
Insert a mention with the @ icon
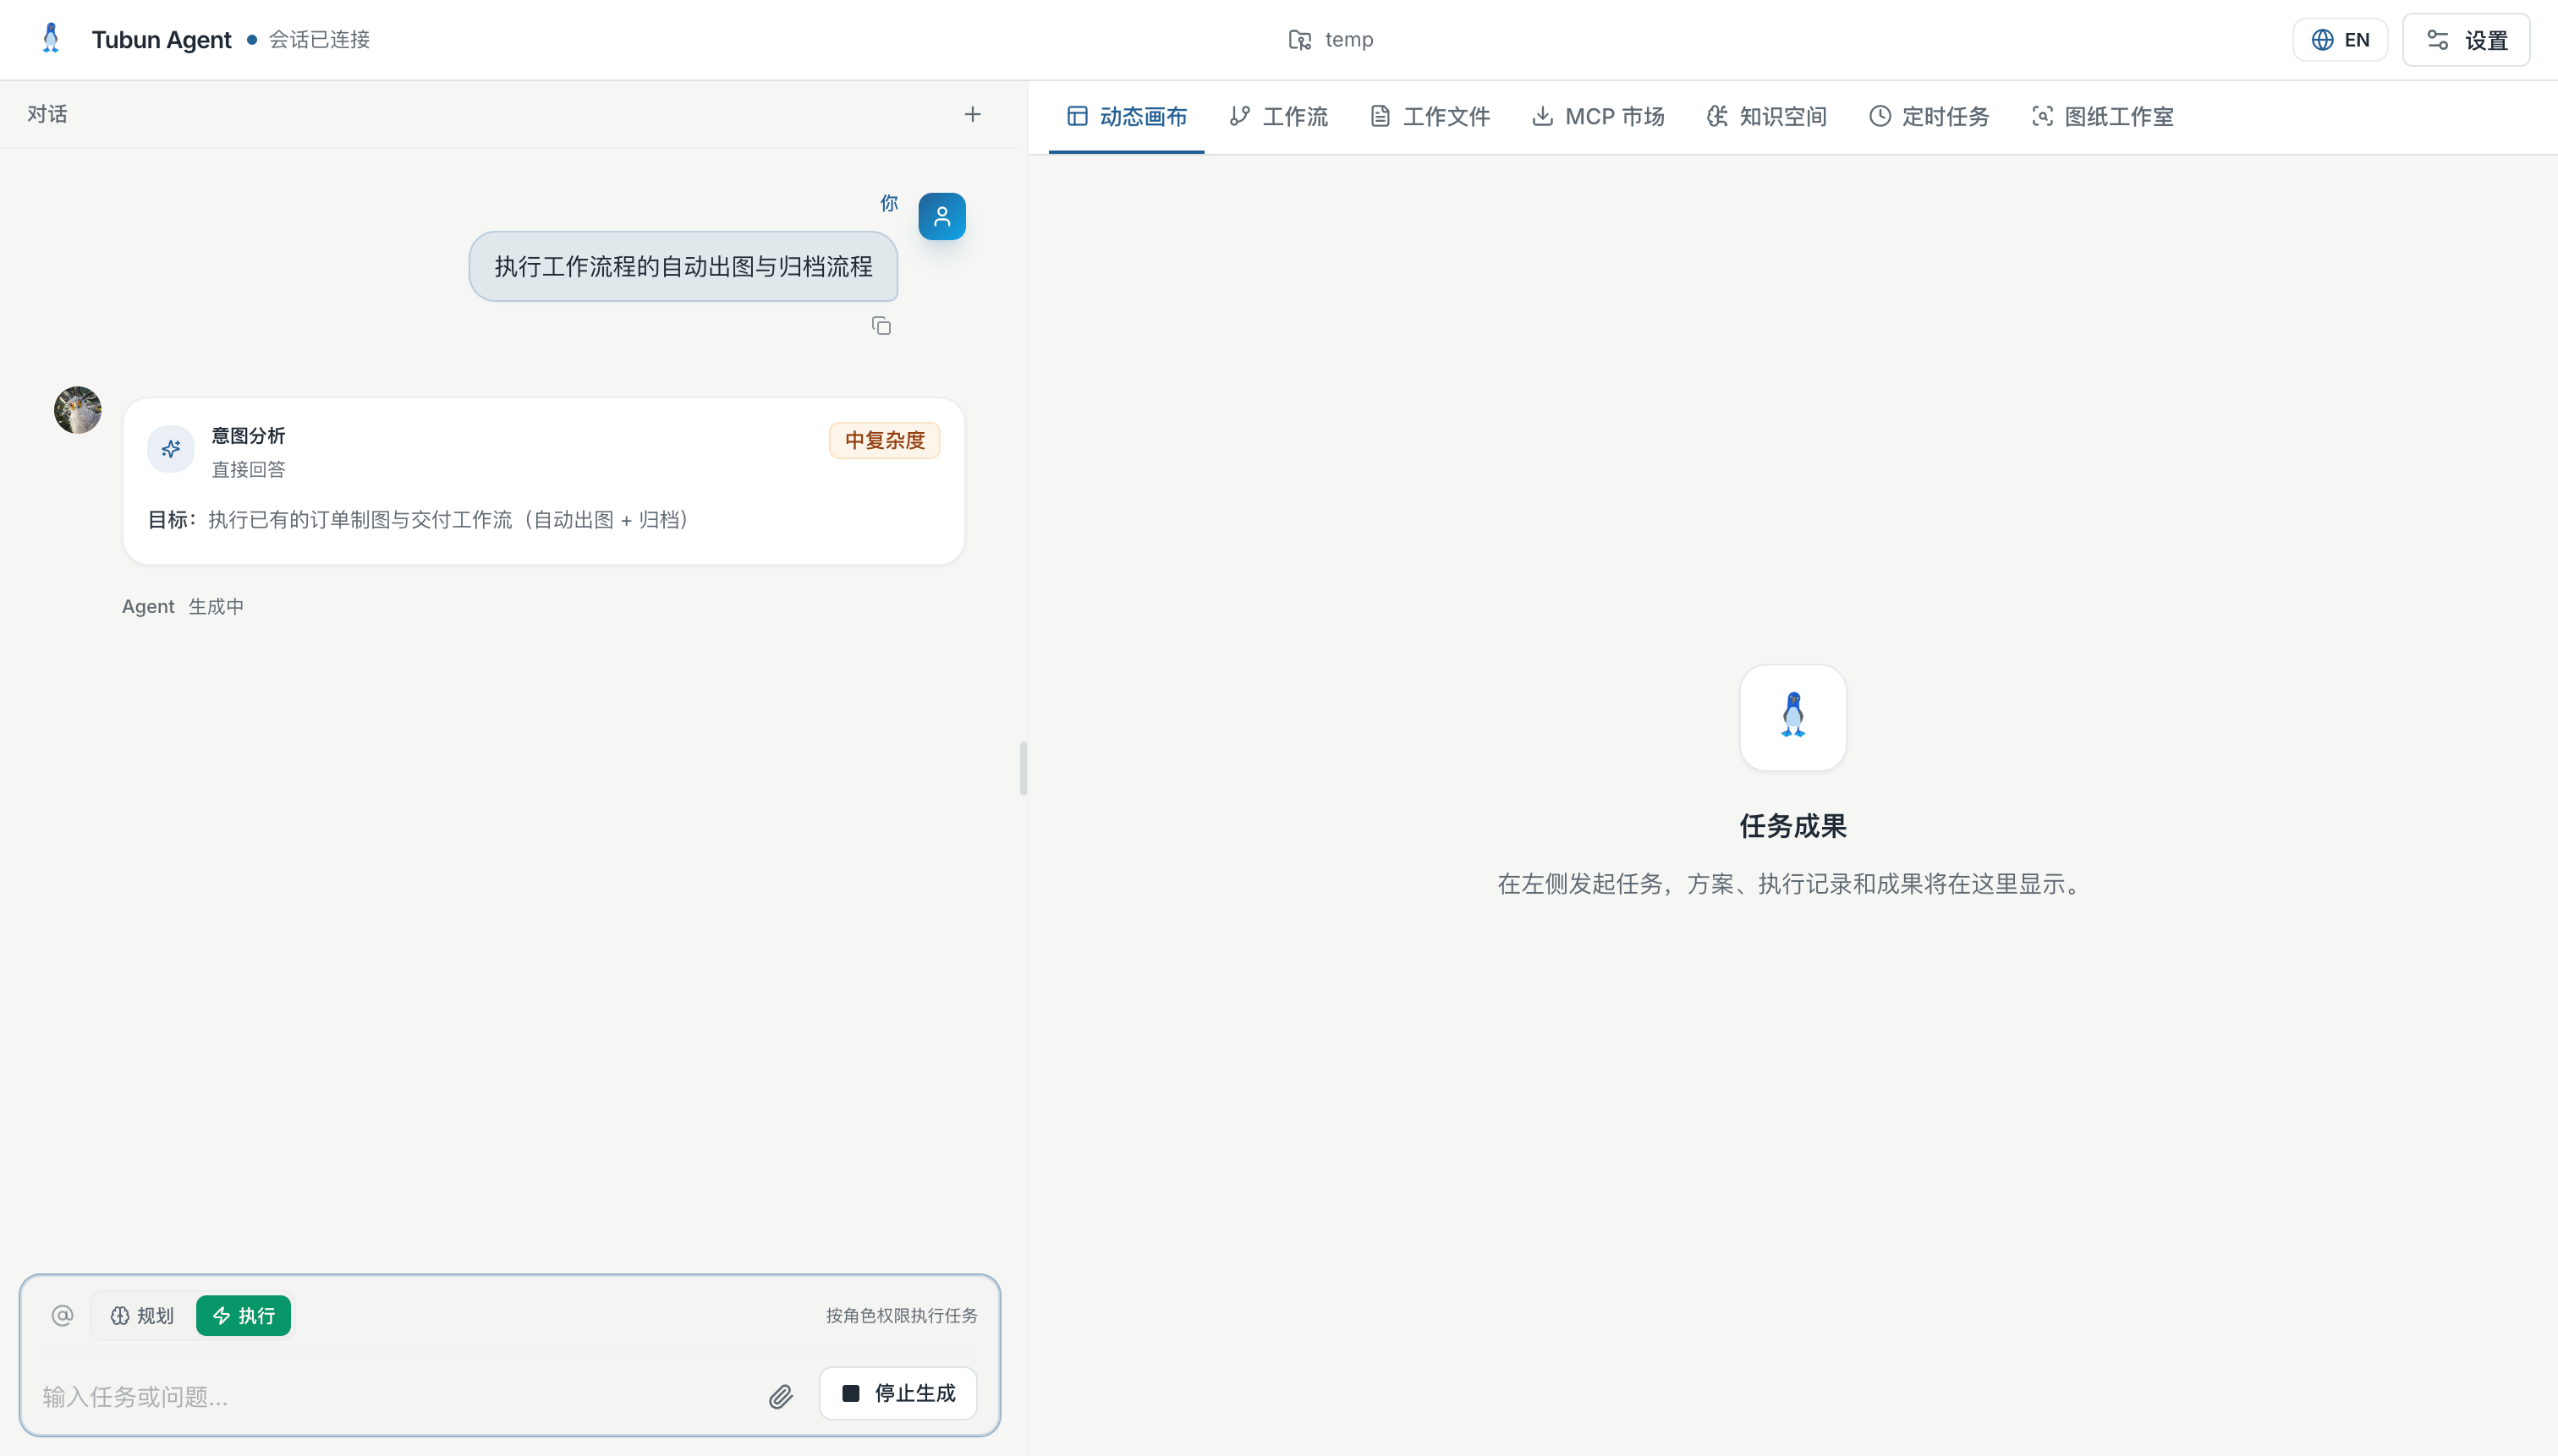(x=62, y=1315)
